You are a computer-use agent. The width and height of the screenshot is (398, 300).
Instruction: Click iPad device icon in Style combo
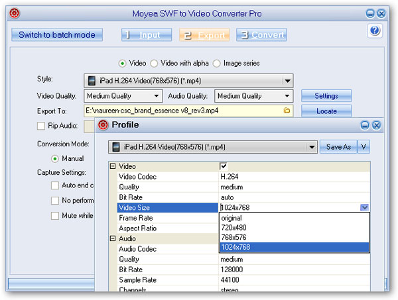coord(92,81)
